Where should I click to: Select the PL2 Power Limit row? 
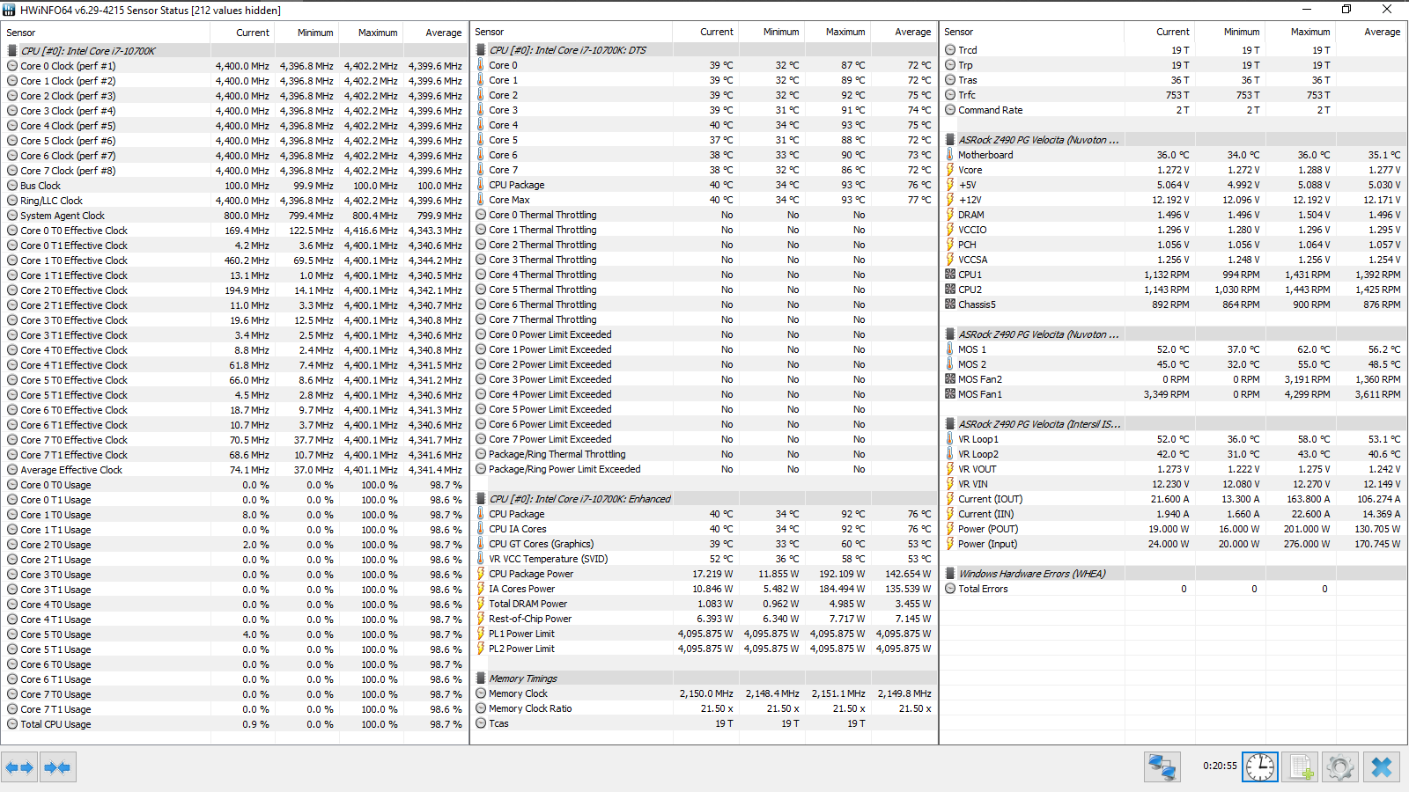[x=704, y=649]
